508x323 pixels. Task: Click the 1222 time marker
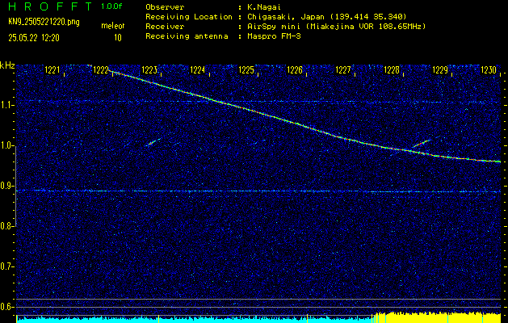click(x=101, y=69)
